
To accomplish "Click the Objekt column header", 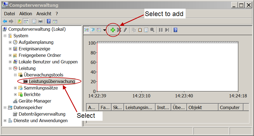I will point(203,107).
